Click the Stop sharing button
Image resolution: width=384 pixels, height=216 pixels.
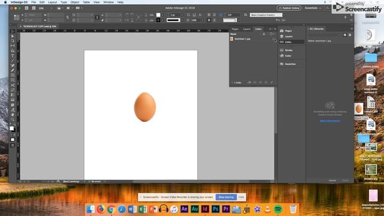(226, 197)
